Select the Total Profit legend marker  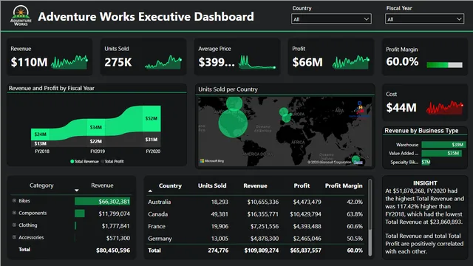coord(102,161)
